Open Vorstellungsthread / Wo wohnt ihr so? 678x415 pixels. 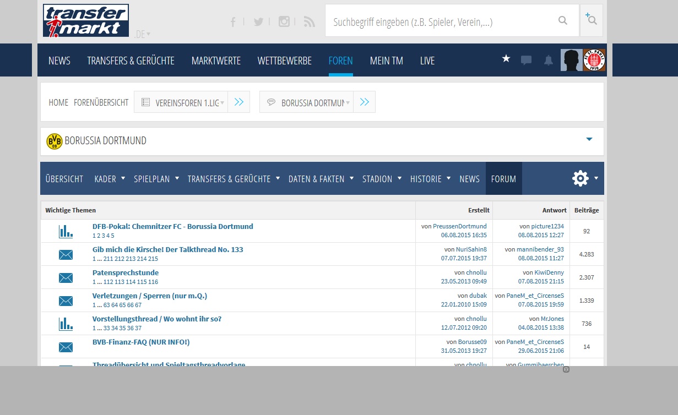tap(157, 319)
